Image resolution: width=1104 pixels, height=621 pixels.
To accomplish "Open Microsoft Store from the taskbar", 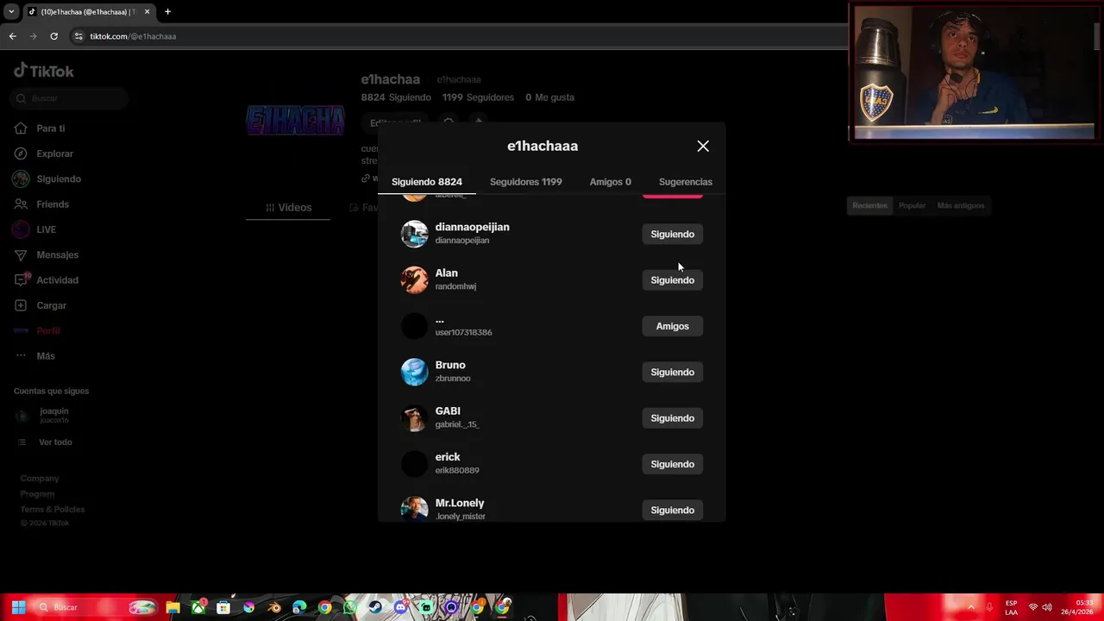I will click(223, 607).
